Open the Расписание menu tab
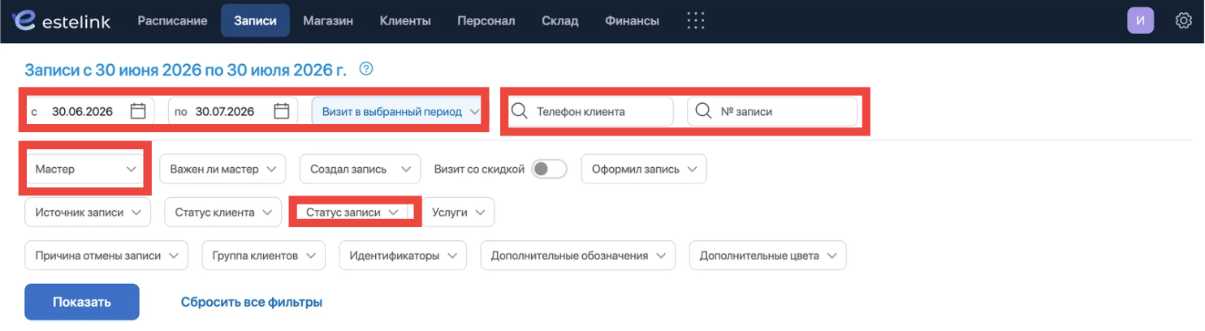The height and width of the screenshot is (331, 1205). [172, 21]
